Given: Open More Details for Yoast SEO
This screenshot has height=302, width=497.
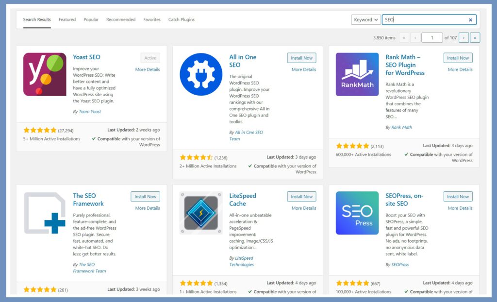Looking at the screenshot, I should click(147, 69).
